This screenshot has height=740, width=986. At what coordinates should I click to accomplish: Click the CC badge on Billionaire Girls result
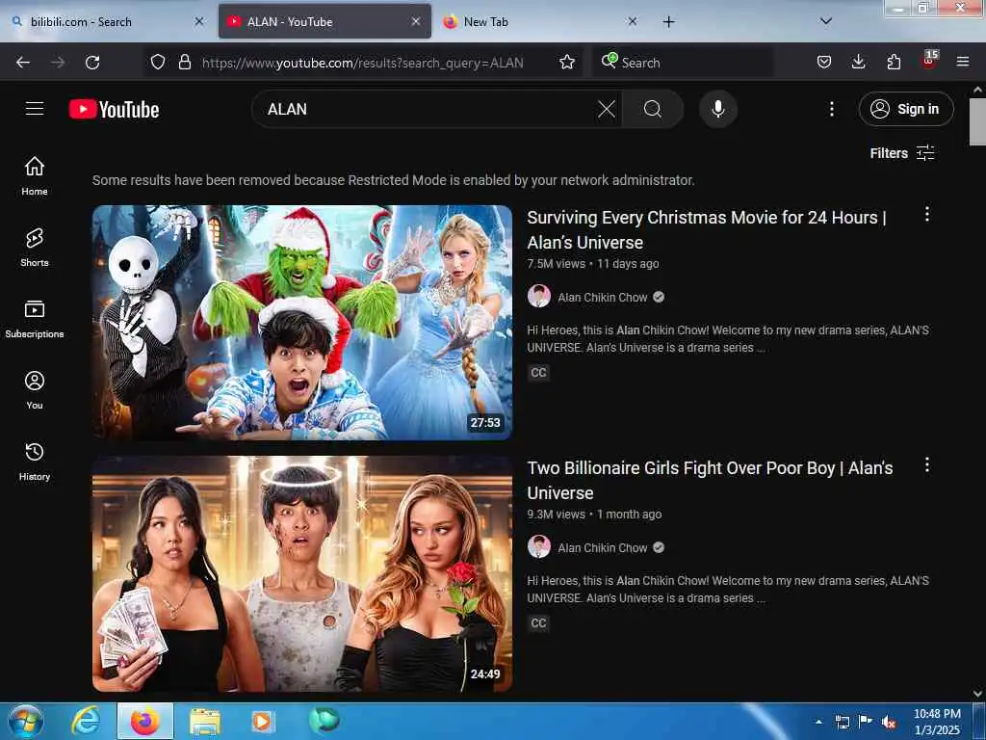click(x=538, y=623)
